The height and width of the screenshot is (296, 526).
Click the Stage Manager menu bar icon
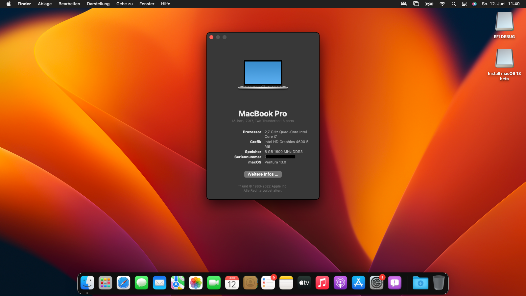tap(416, 4)
